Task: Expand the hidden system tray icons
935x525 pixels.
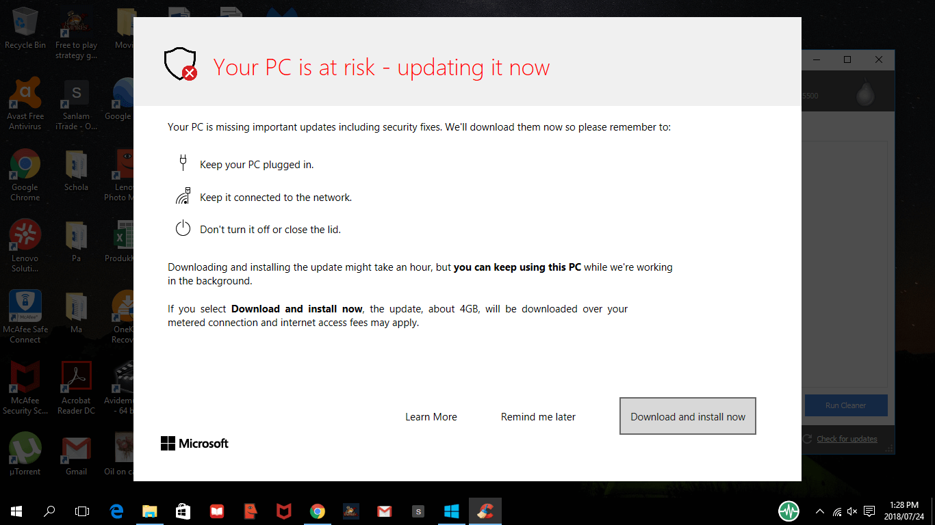Action: [x=820, y=511]
